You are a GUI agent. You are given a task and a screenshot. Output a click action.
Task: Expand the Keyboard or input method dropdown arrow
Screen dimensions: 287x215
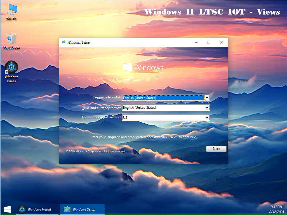point(207,117)
